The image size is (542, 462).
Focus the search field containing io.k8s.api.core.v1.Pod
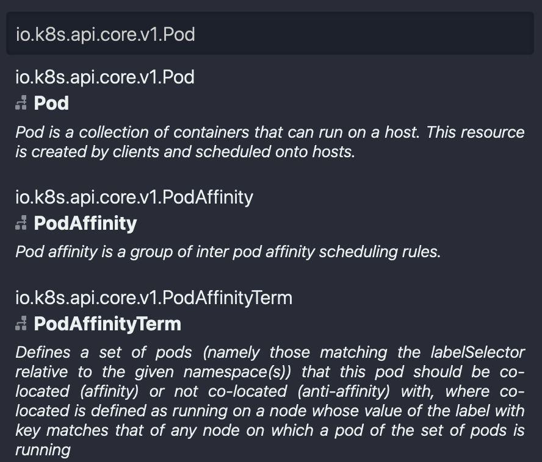coord(270,34)
